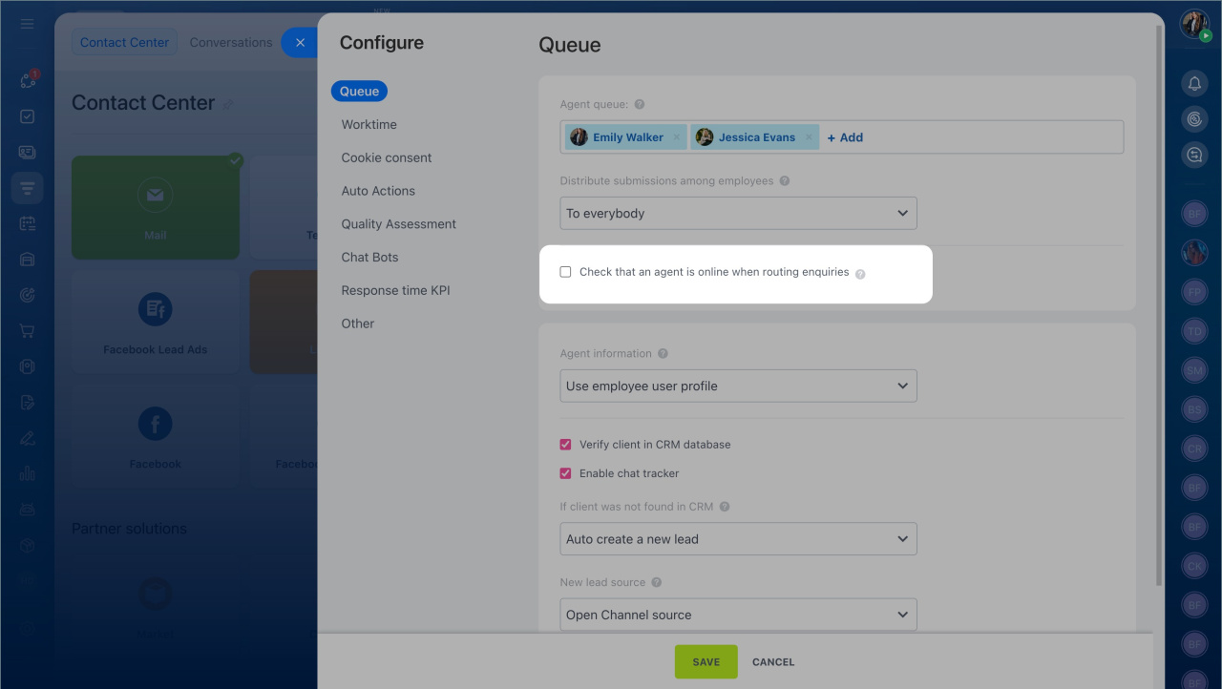Click the shopping cart sidebar icon

[27, 331]
